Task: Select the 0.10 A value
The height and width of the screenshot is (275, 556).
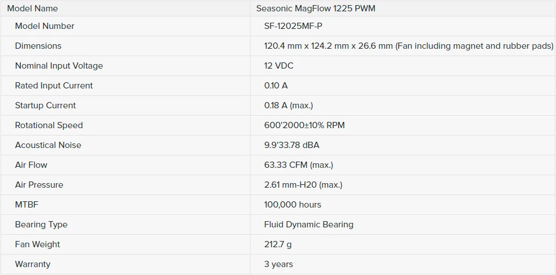Action: [276, 86]
